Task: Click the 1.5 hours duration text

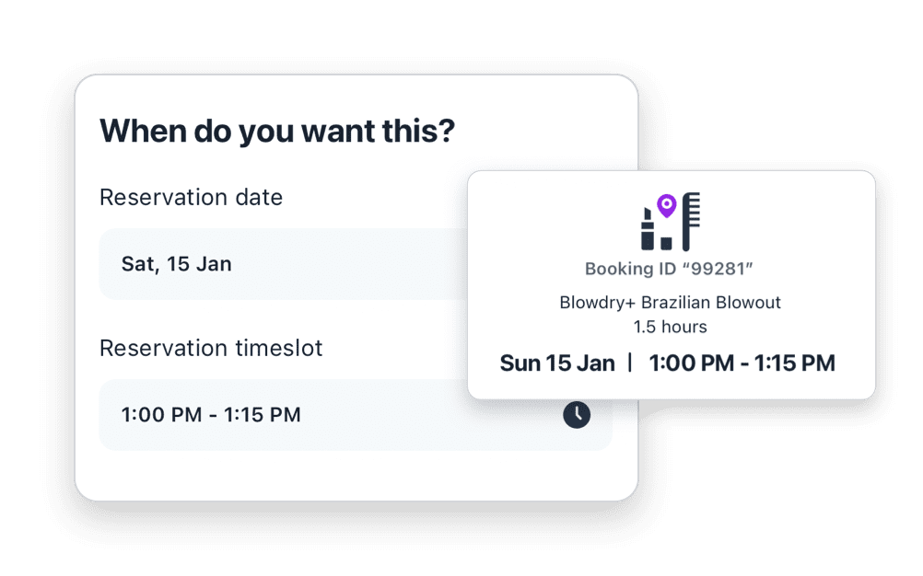Action: 670,327
